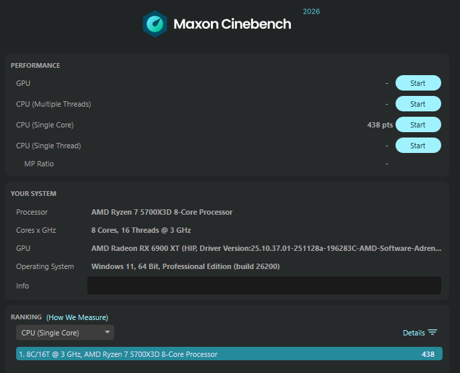This screenshot has height=373, width=460.
Task: Start the CPU (Multiple Threads) benchmark
Action: (x=418, y=104)
